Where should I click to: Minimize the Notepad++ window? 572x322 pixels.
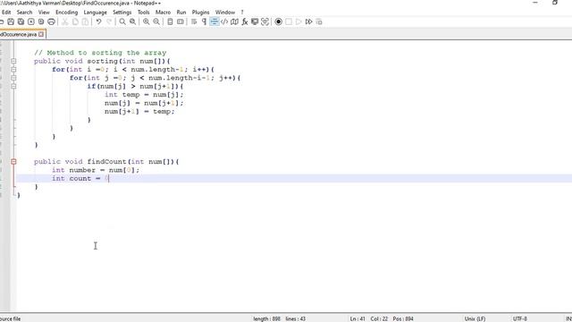tap(535, 3)
